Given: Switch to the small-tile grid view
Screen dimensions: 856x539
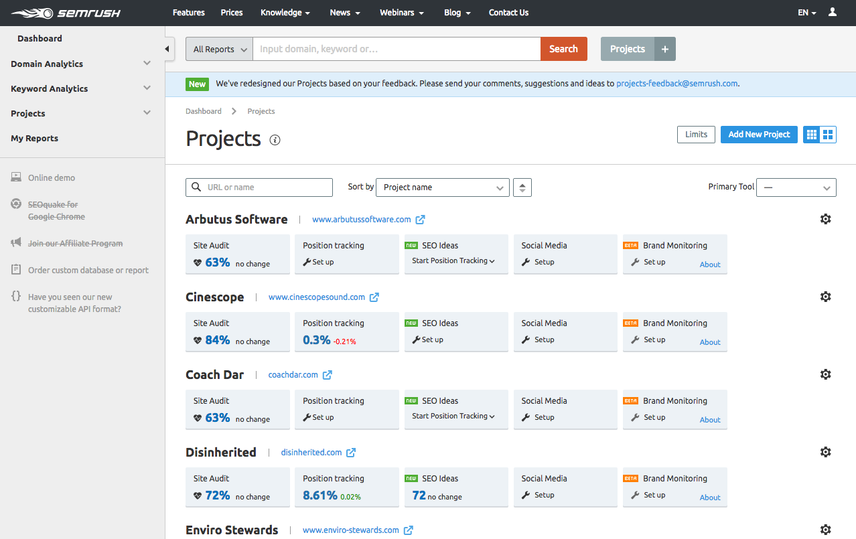Looking at the screenshot, I should click(812, 135).
